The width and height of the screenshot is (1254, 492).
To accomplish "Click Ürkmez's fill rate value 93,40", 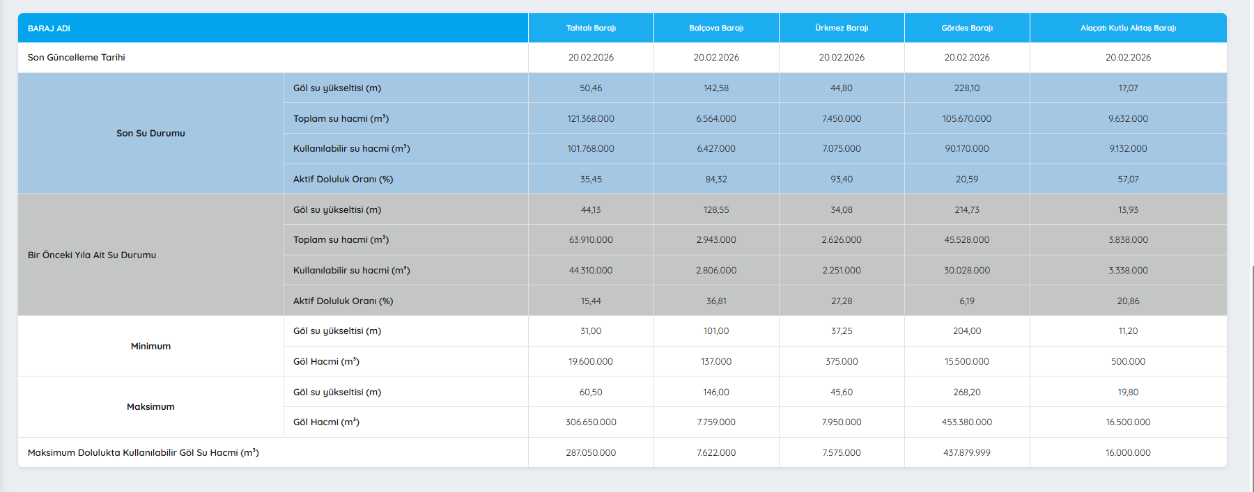I will tap(842, 180).
